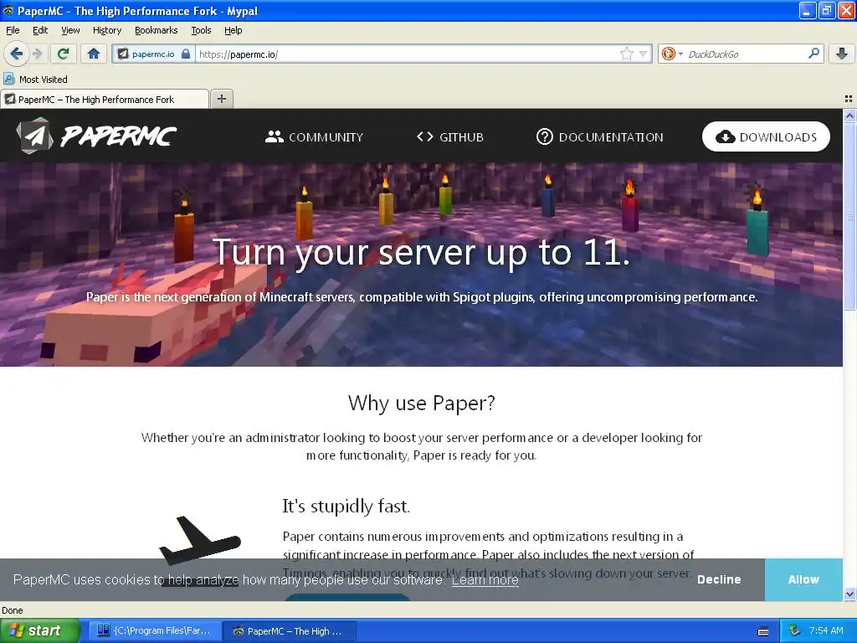Open the Learn more cookie link

click(x=485, y=580)
